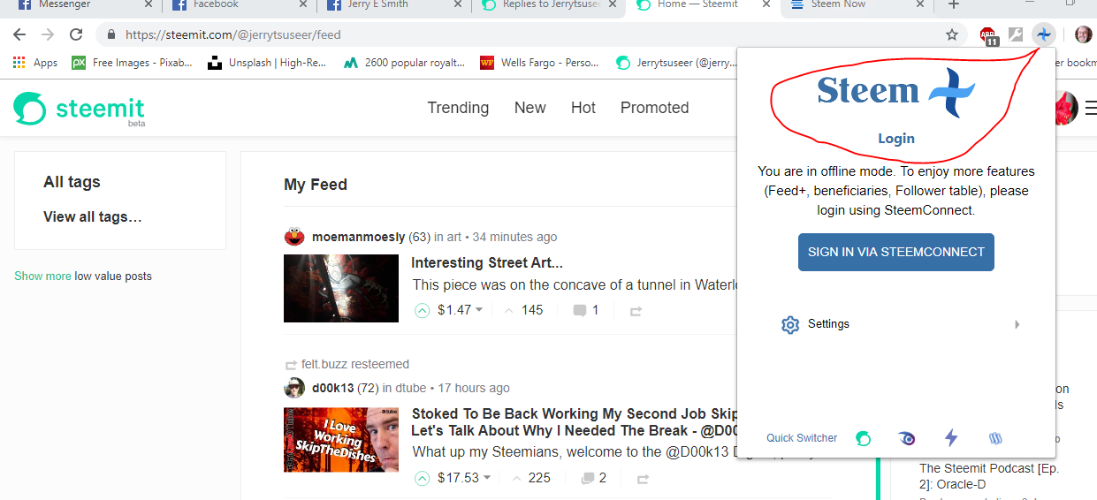Go forward with the browser forward arrow
1097x500 pixels.
[48, 35]
